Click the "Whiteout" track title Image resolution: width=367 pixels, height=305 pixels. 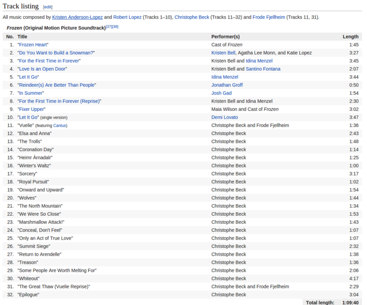tap(28, 279)
